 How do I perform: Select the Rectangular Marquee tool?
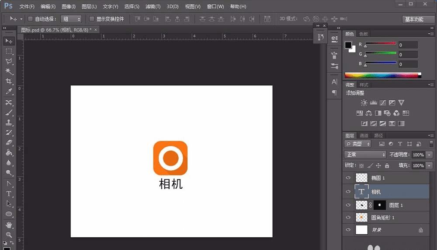pos(8,51)
